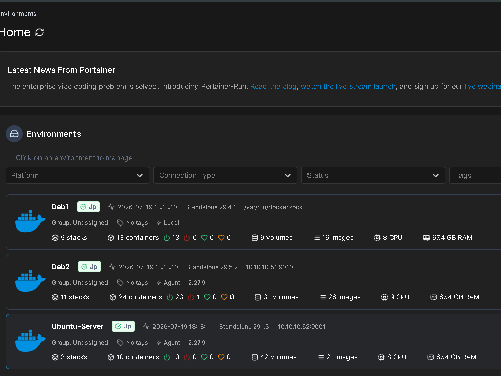Click the '10.10.10.51:9010' address text
This screenshot has height=376, width=501.
pos(269,267)
